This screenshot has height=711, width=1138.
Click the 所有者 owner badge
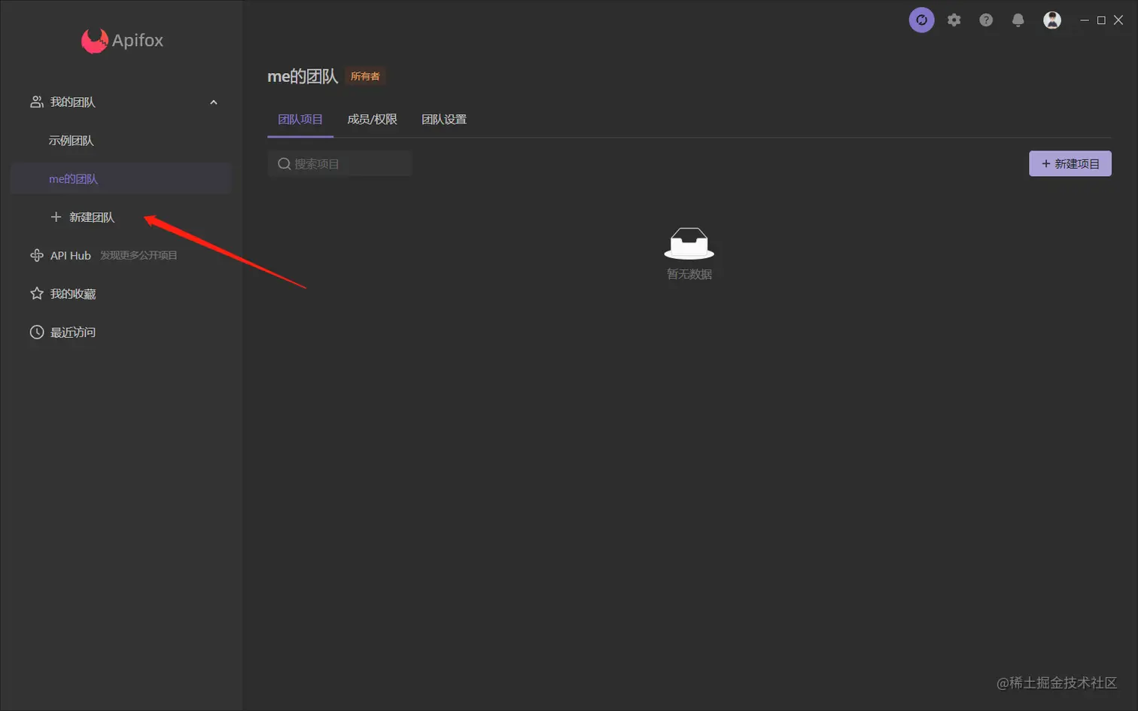tap(366, 75)
